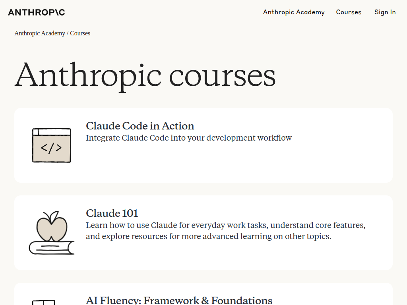
Task: Open the Claude 101 course
Action: tap(112, 213)
